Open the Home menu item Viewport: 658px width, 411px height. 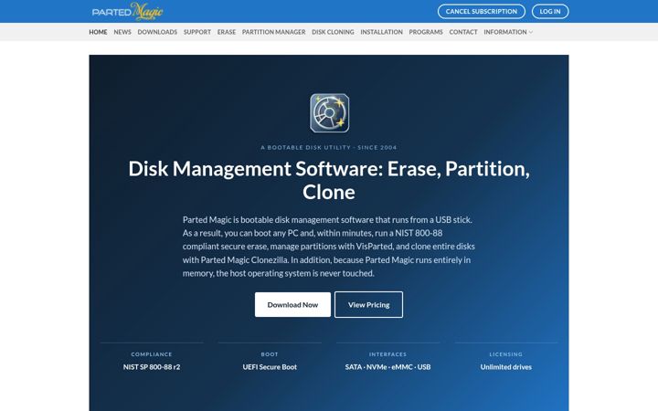point(98,32)
